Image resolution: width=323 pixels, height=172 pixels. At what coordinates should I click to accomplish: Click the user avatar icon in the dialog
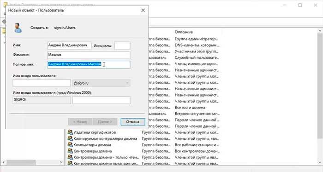tap(18, 28)
